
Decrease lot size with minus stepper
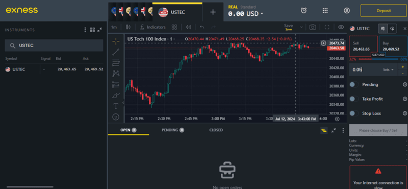tap(403, 73)
